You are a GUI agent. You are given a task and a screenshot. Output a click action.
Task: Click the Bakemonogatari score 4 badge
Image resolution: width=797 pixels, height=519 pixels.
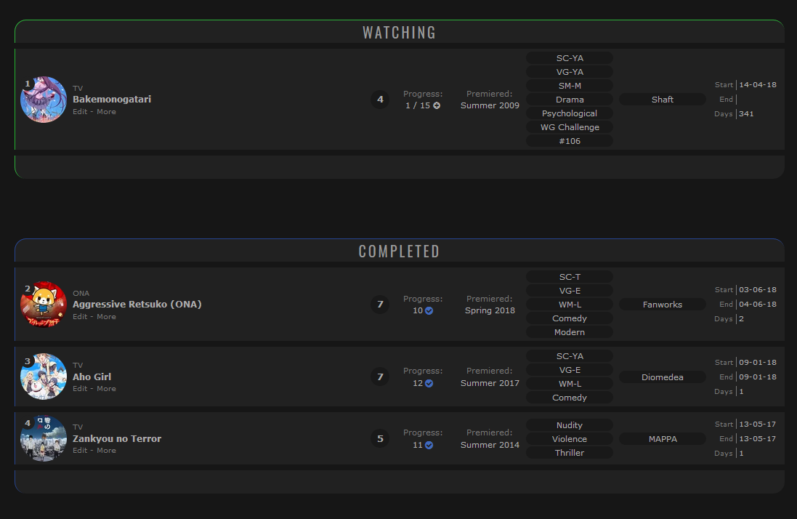[x=380, y=100]
